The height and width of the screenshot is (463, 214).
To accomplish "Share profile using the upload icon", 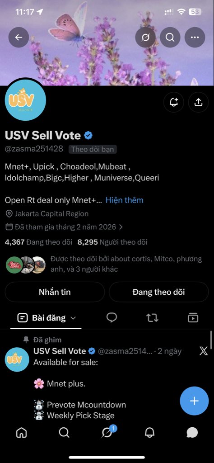I will [199, 102].
